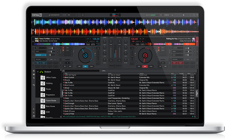Click the VirtualDJ logo

37,15
